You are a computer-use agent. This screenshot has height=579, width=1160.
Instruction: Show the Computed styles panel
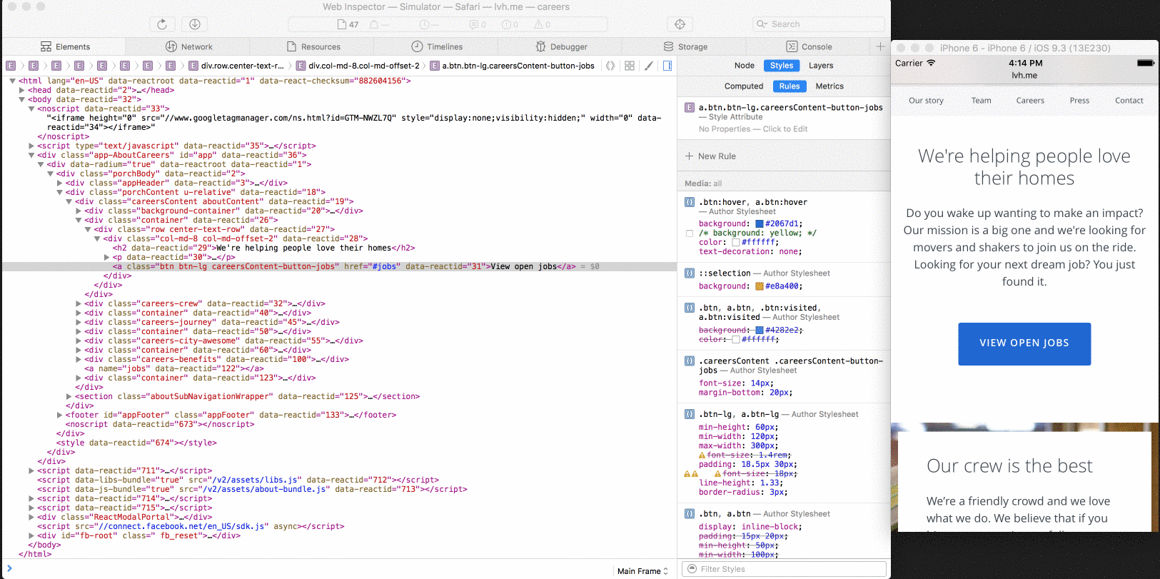click(x=744, y=86)
